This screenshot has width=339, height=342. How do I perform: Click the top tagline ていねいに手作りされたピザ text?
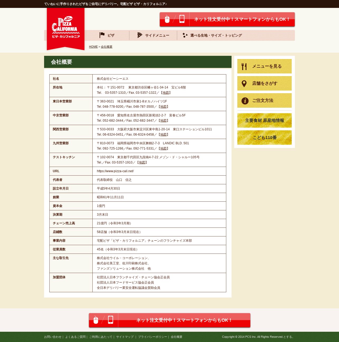click(x=106, y=4)
